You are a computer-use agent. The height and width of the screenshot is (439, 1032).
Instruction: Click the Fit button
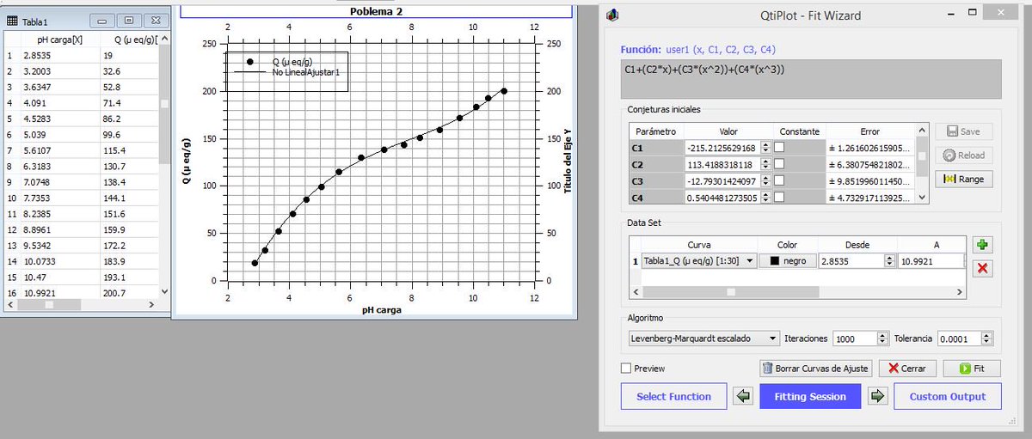[972, 368]
